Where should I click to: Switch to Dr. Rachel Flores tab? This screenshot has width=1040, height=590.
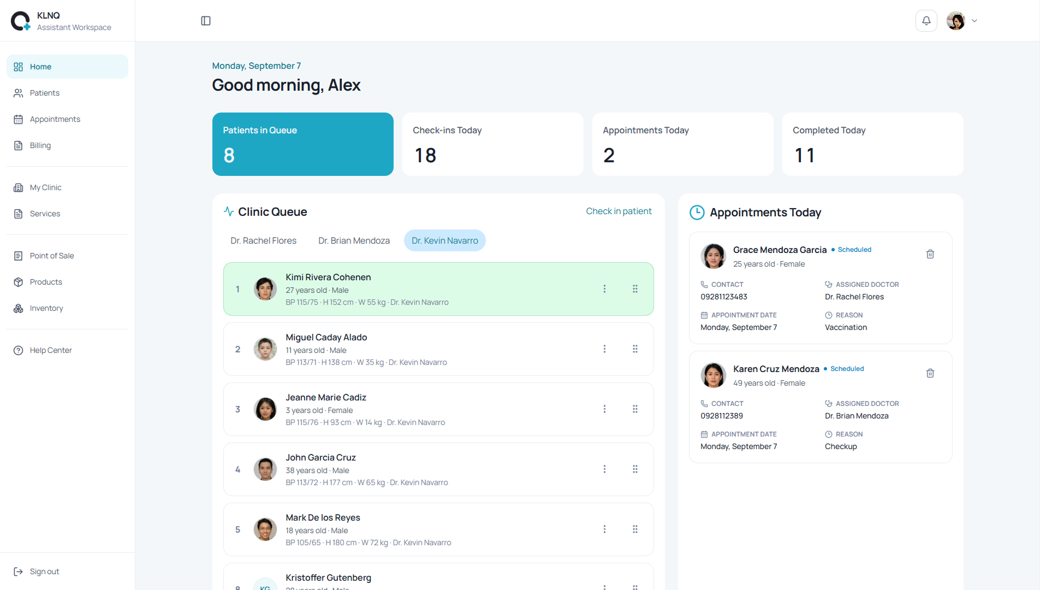[x=263, y=240]
